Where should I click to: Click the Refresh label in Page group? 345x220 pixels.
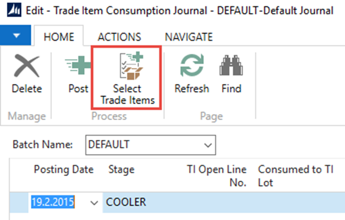(x=192, y=89)
